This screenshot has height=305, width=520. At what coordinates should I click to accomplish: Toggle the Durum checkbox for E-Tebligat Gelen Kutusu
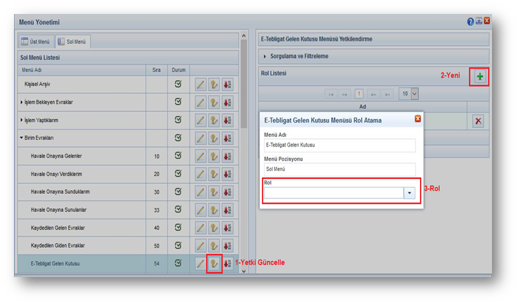pyautogui.click(x=178, y=264)
